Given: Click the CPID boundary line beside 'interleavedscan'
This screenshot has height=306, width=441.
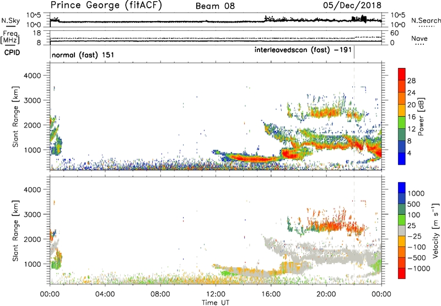Looking at the screenshot, I should coord(354,52).
